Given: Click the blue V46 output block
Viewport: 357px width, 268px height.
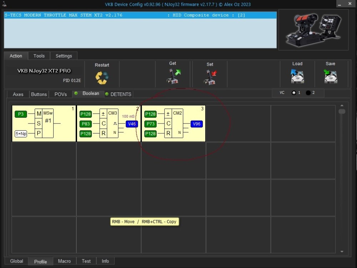Looking at the screenshot, I should (x=132, y=124).
